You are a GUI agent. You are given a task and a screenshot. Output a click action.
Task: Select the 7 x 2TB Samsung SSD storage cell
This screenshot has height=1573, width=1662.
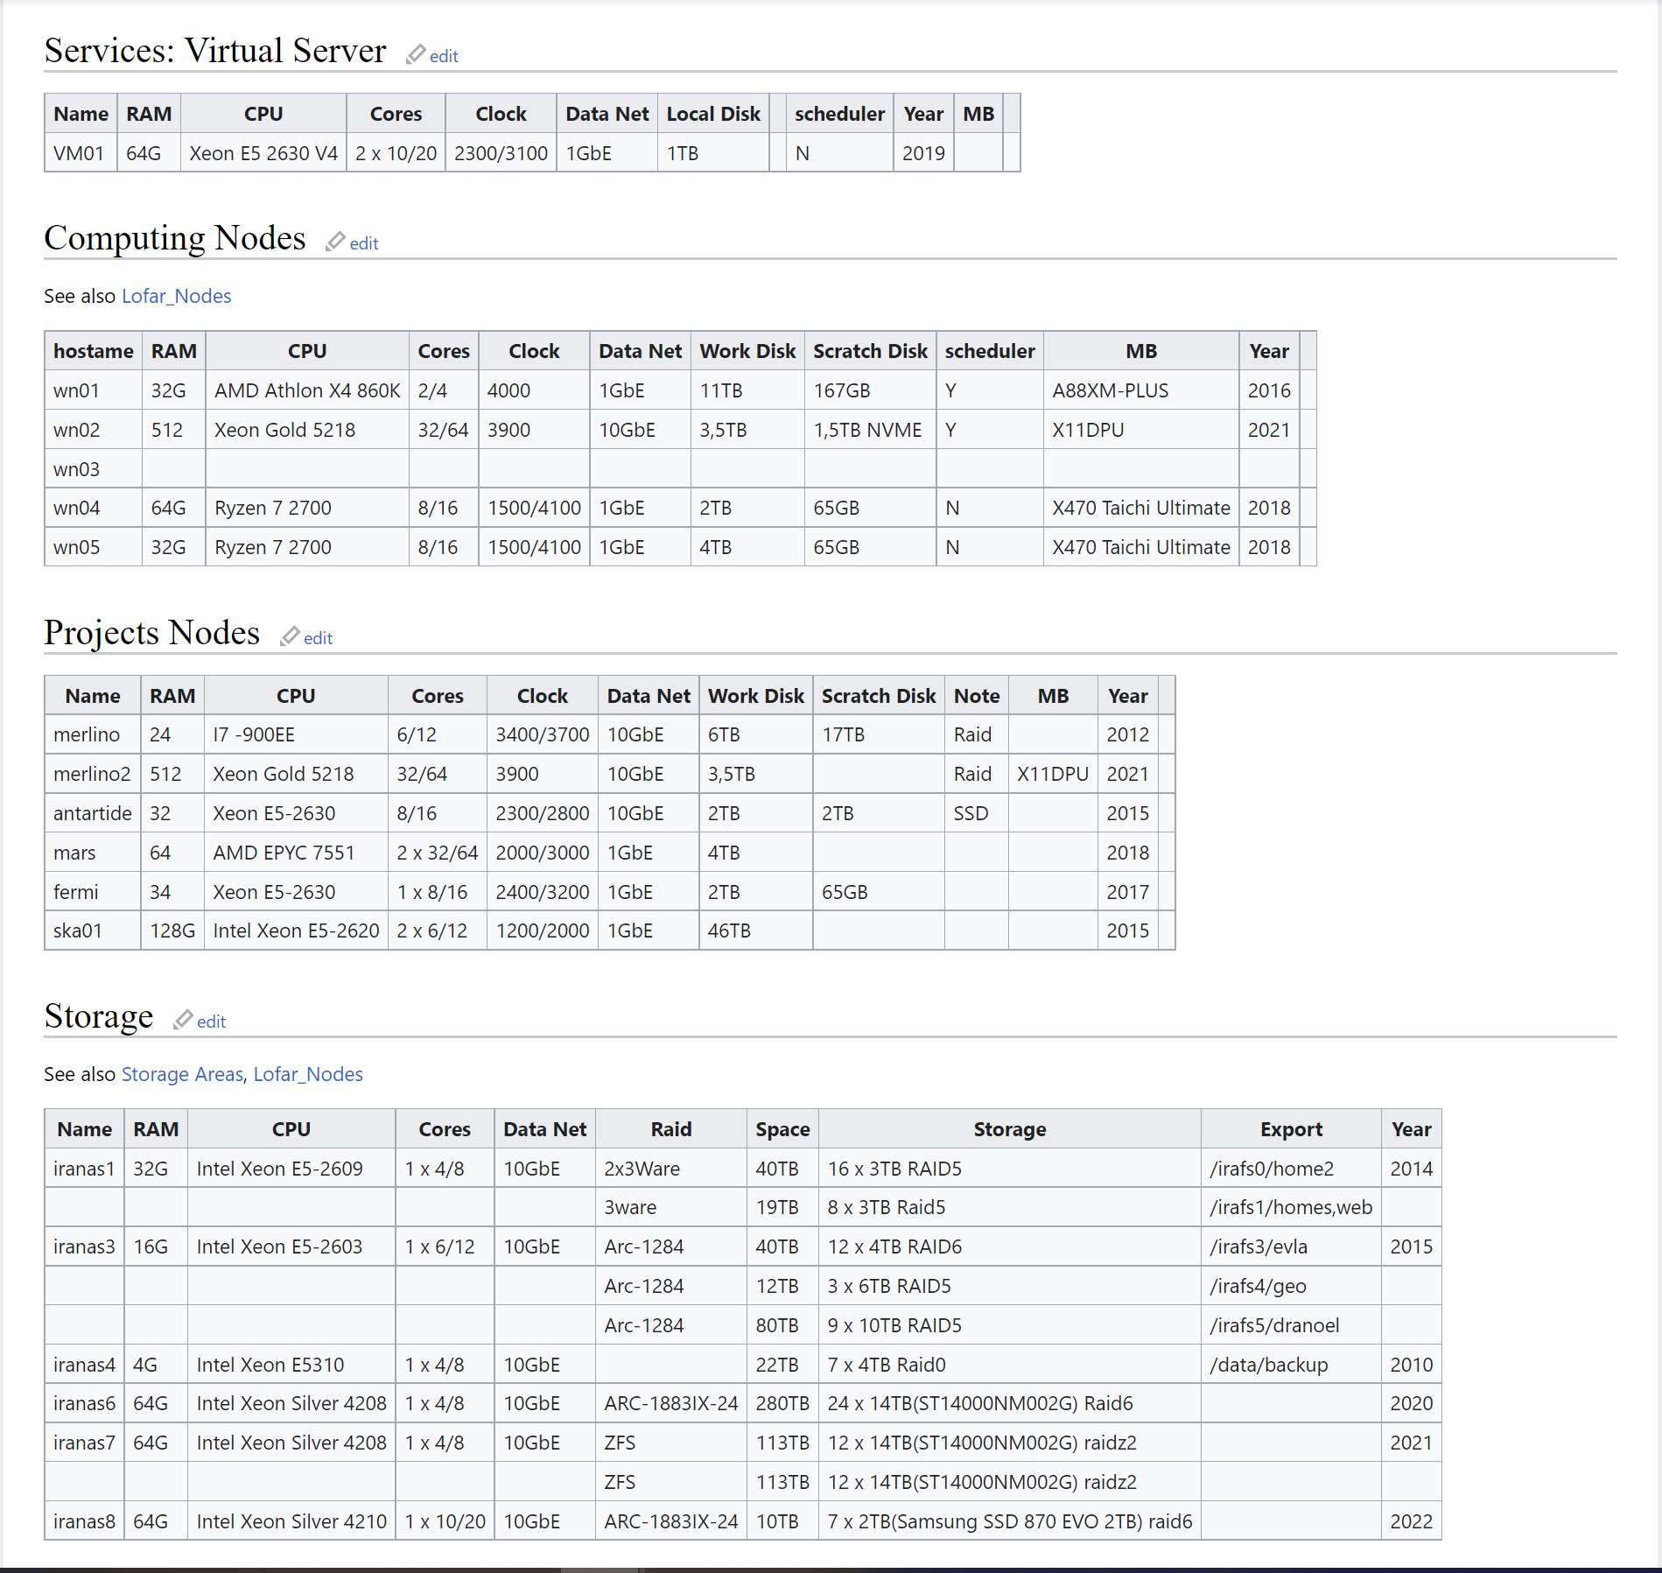coord(1010,1521)
